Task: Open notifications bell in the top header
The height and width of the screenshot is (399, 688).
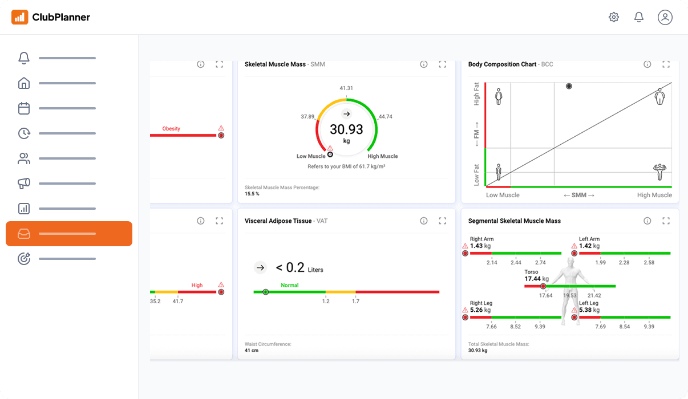Action: [x=639, y=17]
